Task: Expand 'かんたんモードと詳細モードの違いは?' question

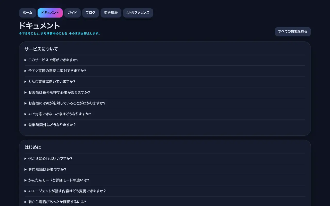Action: (x=165, y=180)
